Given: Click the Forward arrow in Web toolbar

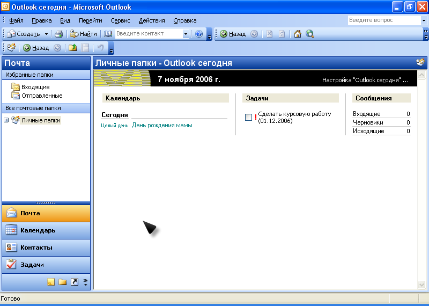Looking at the screenshot, I should click(254, 34).
